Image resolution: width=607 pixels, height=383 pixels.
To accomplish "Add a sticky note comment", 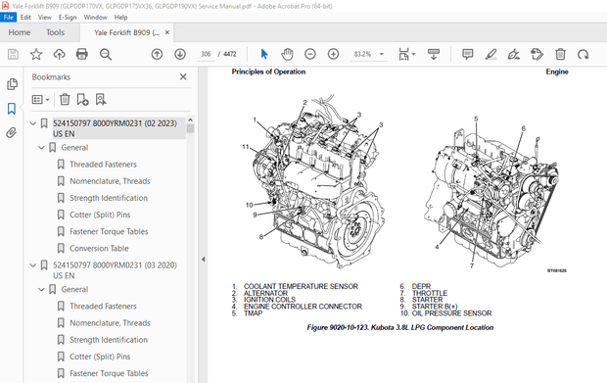I will pos(468,54).
